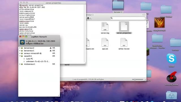
Task: Click Luta-PC offline status circle
Action: point(24,59)
